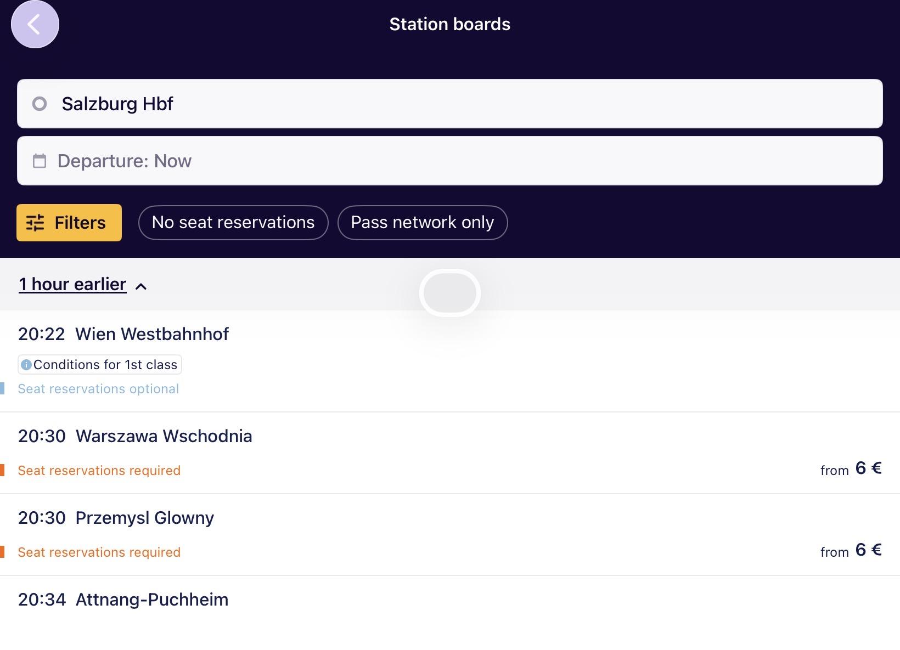
Task: Click the station circle icon beside Salzburg Hbf
Action: (x=40, y=104)
